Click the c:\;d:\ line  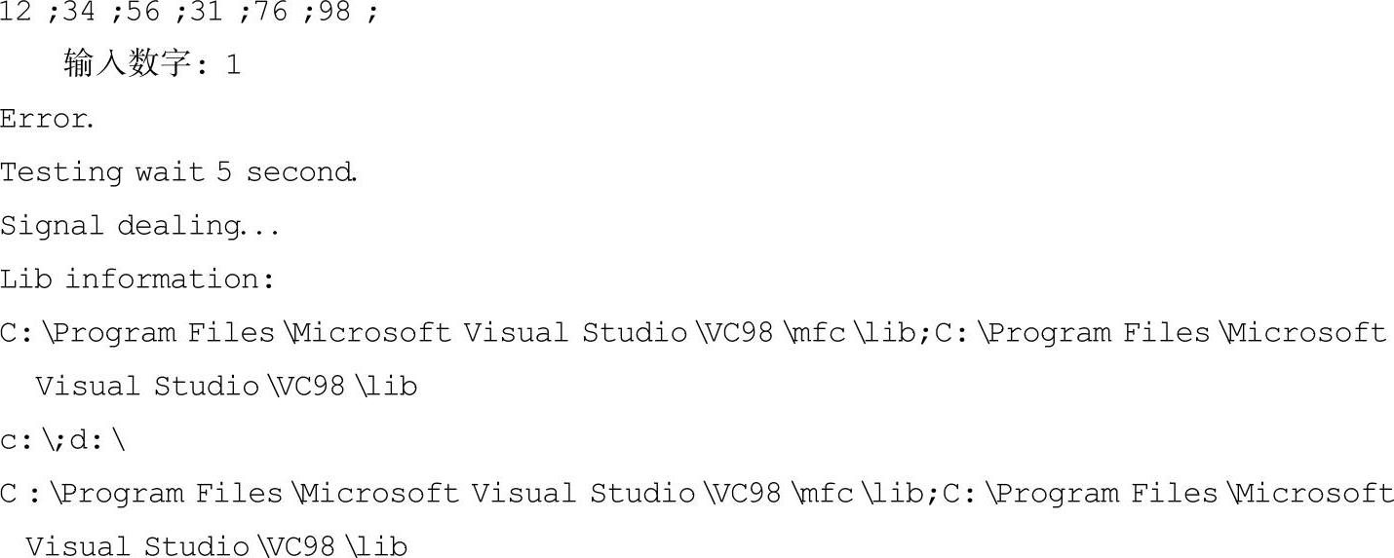click(63, 440)
